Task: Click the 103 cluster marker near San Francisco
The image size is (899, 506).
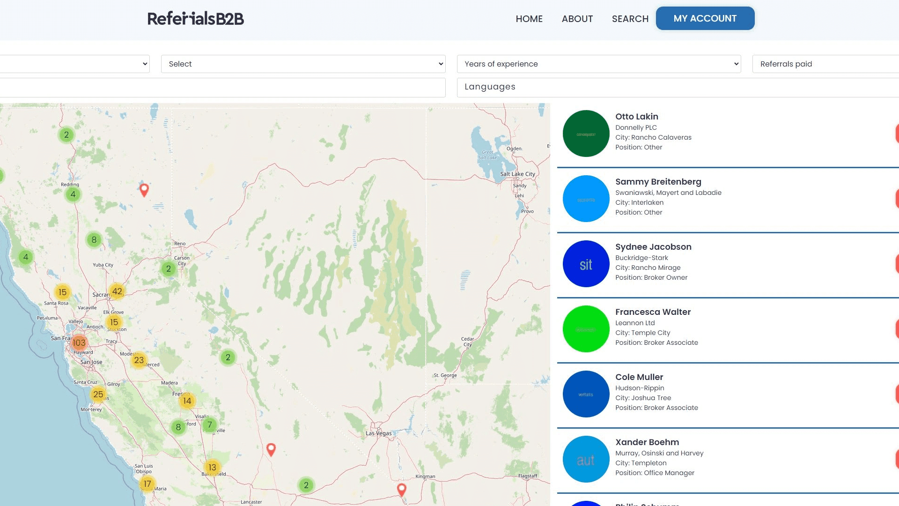Action: pos(79,342)
